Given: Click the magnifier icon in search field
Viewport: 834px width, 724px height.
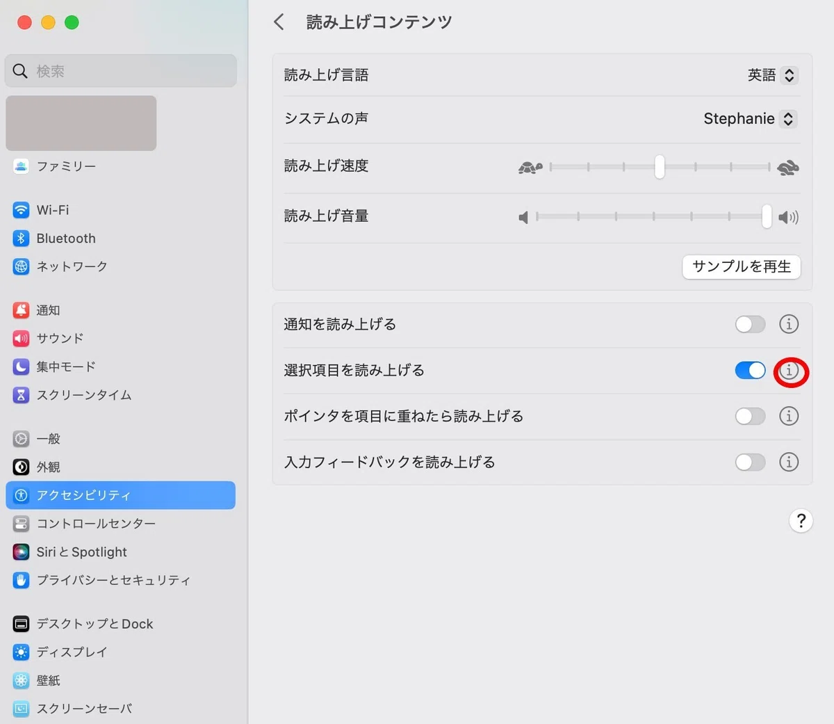Looking at the screenshot, I should [x=20, y=71].
